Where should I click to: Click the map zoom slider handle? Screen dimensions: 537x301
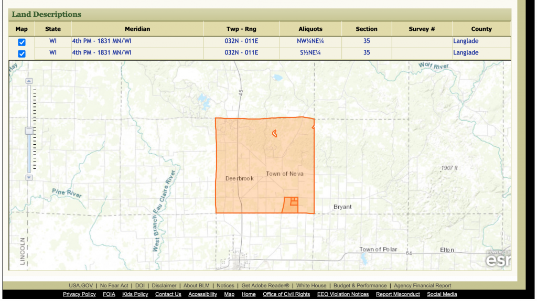pos(29,131)
